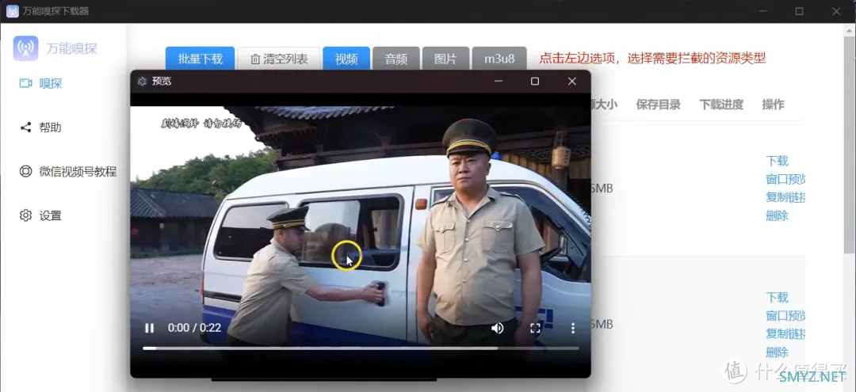Image resolution: width=856 pixels, height=392 pixels.
Task: Open the 嗅探 page from the sidebar
Action: point(51,83)
